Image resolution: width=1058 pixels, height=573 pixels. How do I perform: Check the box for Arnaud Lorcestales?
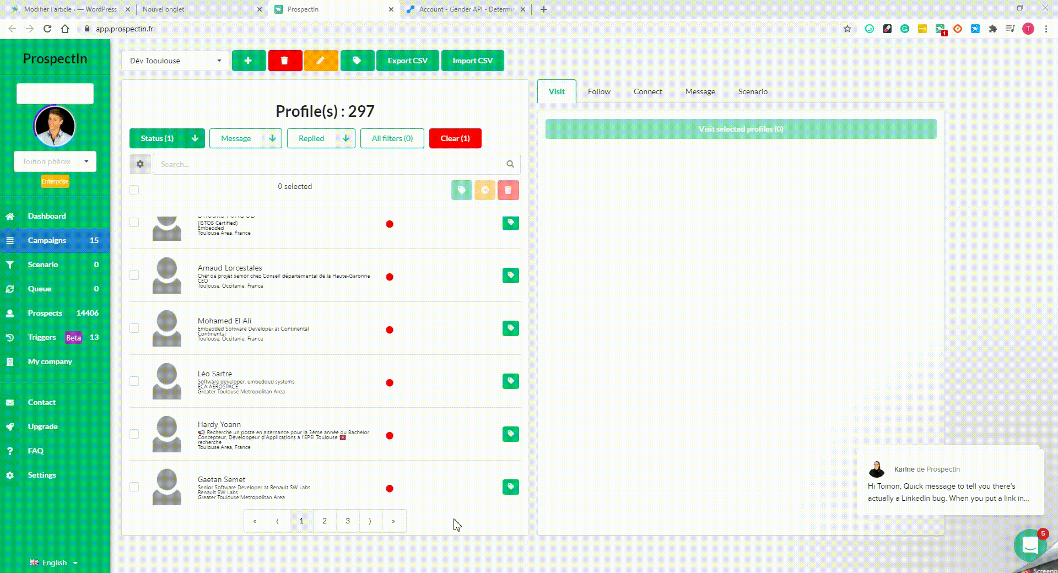[134, 275]
